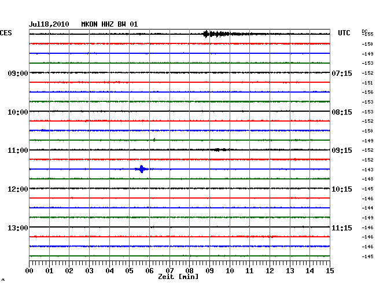The width and height of the screenshot is (376, 286).
Task: Click the Zeit [min] axis title
Action: [178, 277]
